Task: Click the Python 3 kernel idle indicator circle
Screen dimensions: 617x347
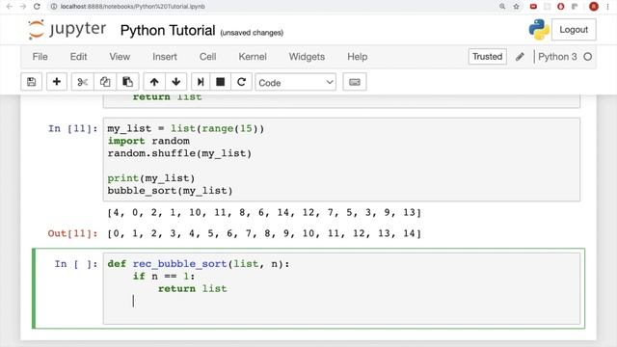Action: [588, 57]
